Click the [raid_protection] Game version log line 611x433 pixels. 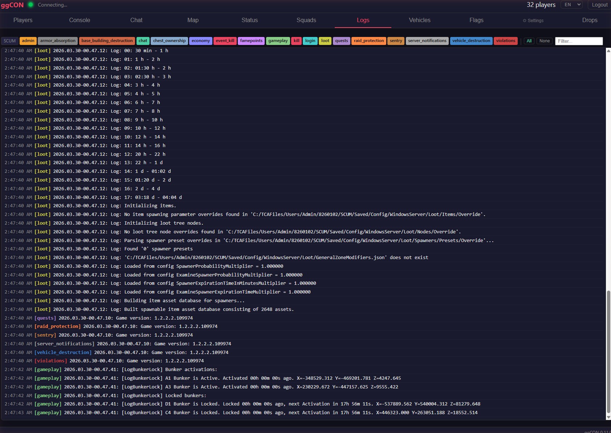pyautogui.click(x=303, y=326)
